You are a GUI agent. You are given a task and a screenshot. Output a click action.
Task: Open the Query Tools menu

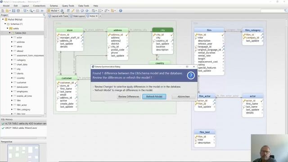[x=68, y=6]
